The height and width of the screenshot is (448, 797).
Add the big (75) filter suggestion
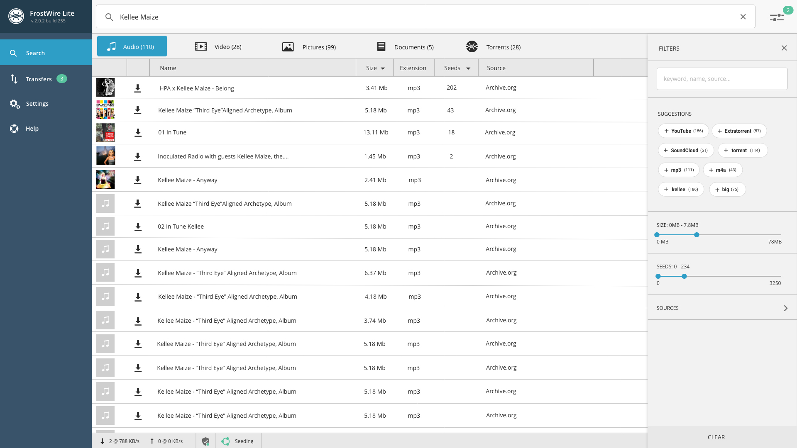(x=727, y=189)
